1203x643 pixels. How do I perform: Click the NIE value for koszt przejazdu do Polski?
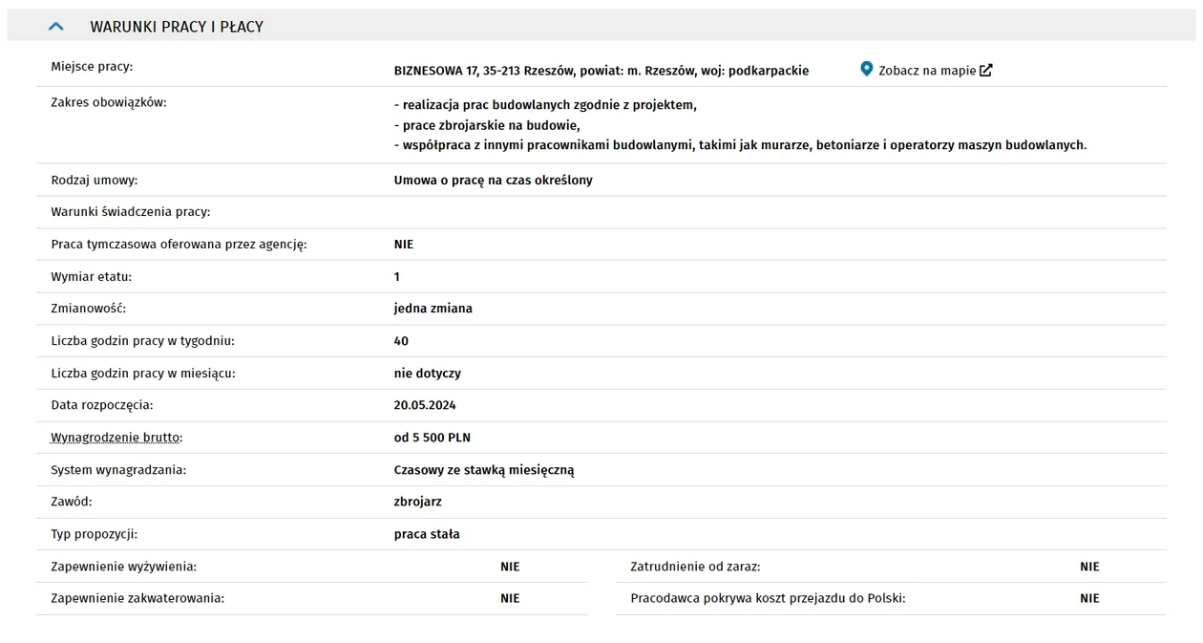1089,598
